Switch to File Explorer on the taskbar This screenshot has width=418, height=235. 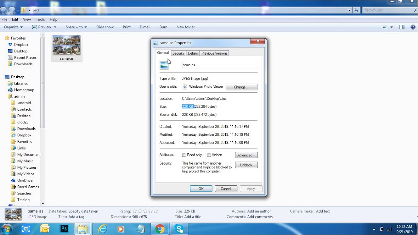(83, 229)
